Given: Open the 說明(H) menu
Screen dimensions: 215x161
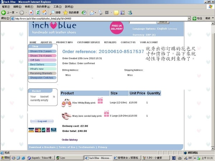Looking at the screenshot, I should tap(69, 6).
